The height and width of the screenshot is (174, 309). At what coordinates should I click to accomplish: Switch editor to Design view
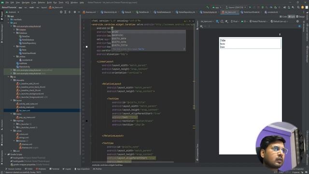coord(300,17)
